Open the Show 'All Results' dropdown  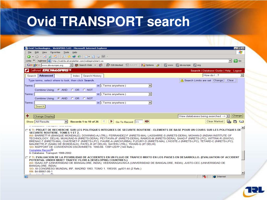point(51,122)
